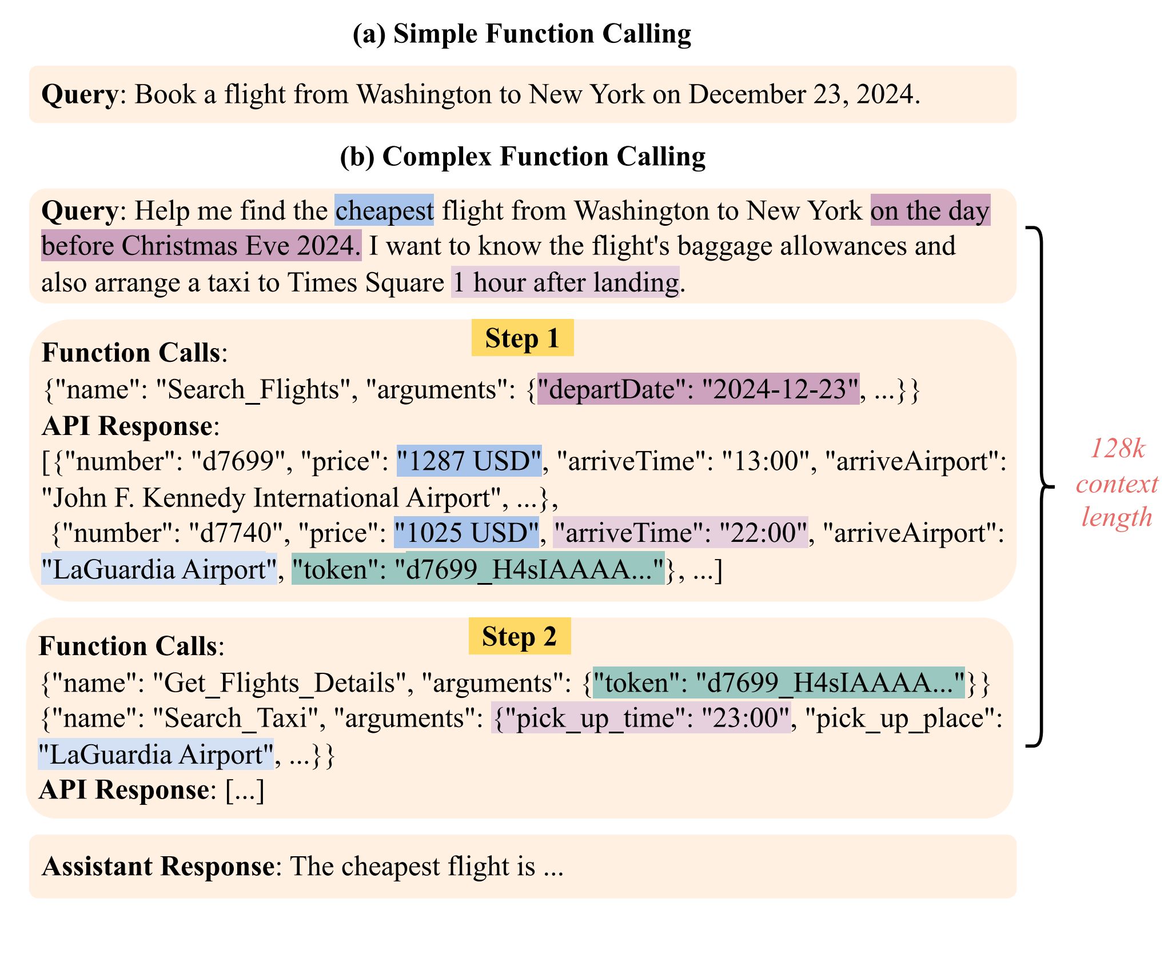Click LaGuardia Airport in the Search_Taxi call
Screen dimensions: 1176x954
[x=156, y=755]
